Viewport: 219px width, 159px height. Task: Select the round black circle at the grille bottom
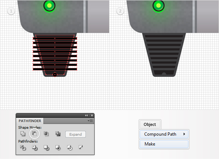click(55, 74)
